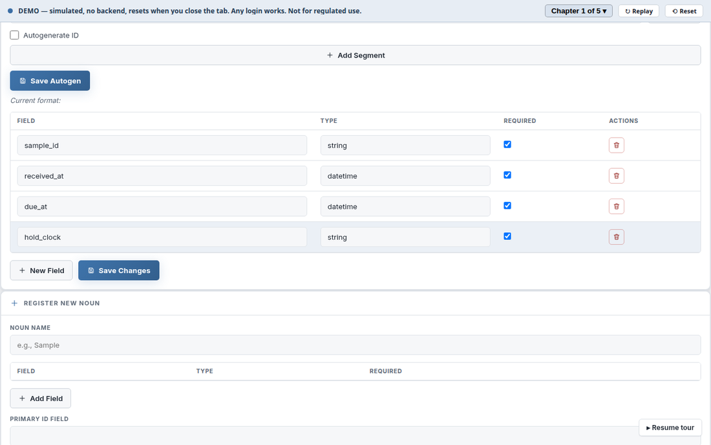711x445 pixels.
Task: Open the Primary ID Field dropdown
Action: click(355, 435)
